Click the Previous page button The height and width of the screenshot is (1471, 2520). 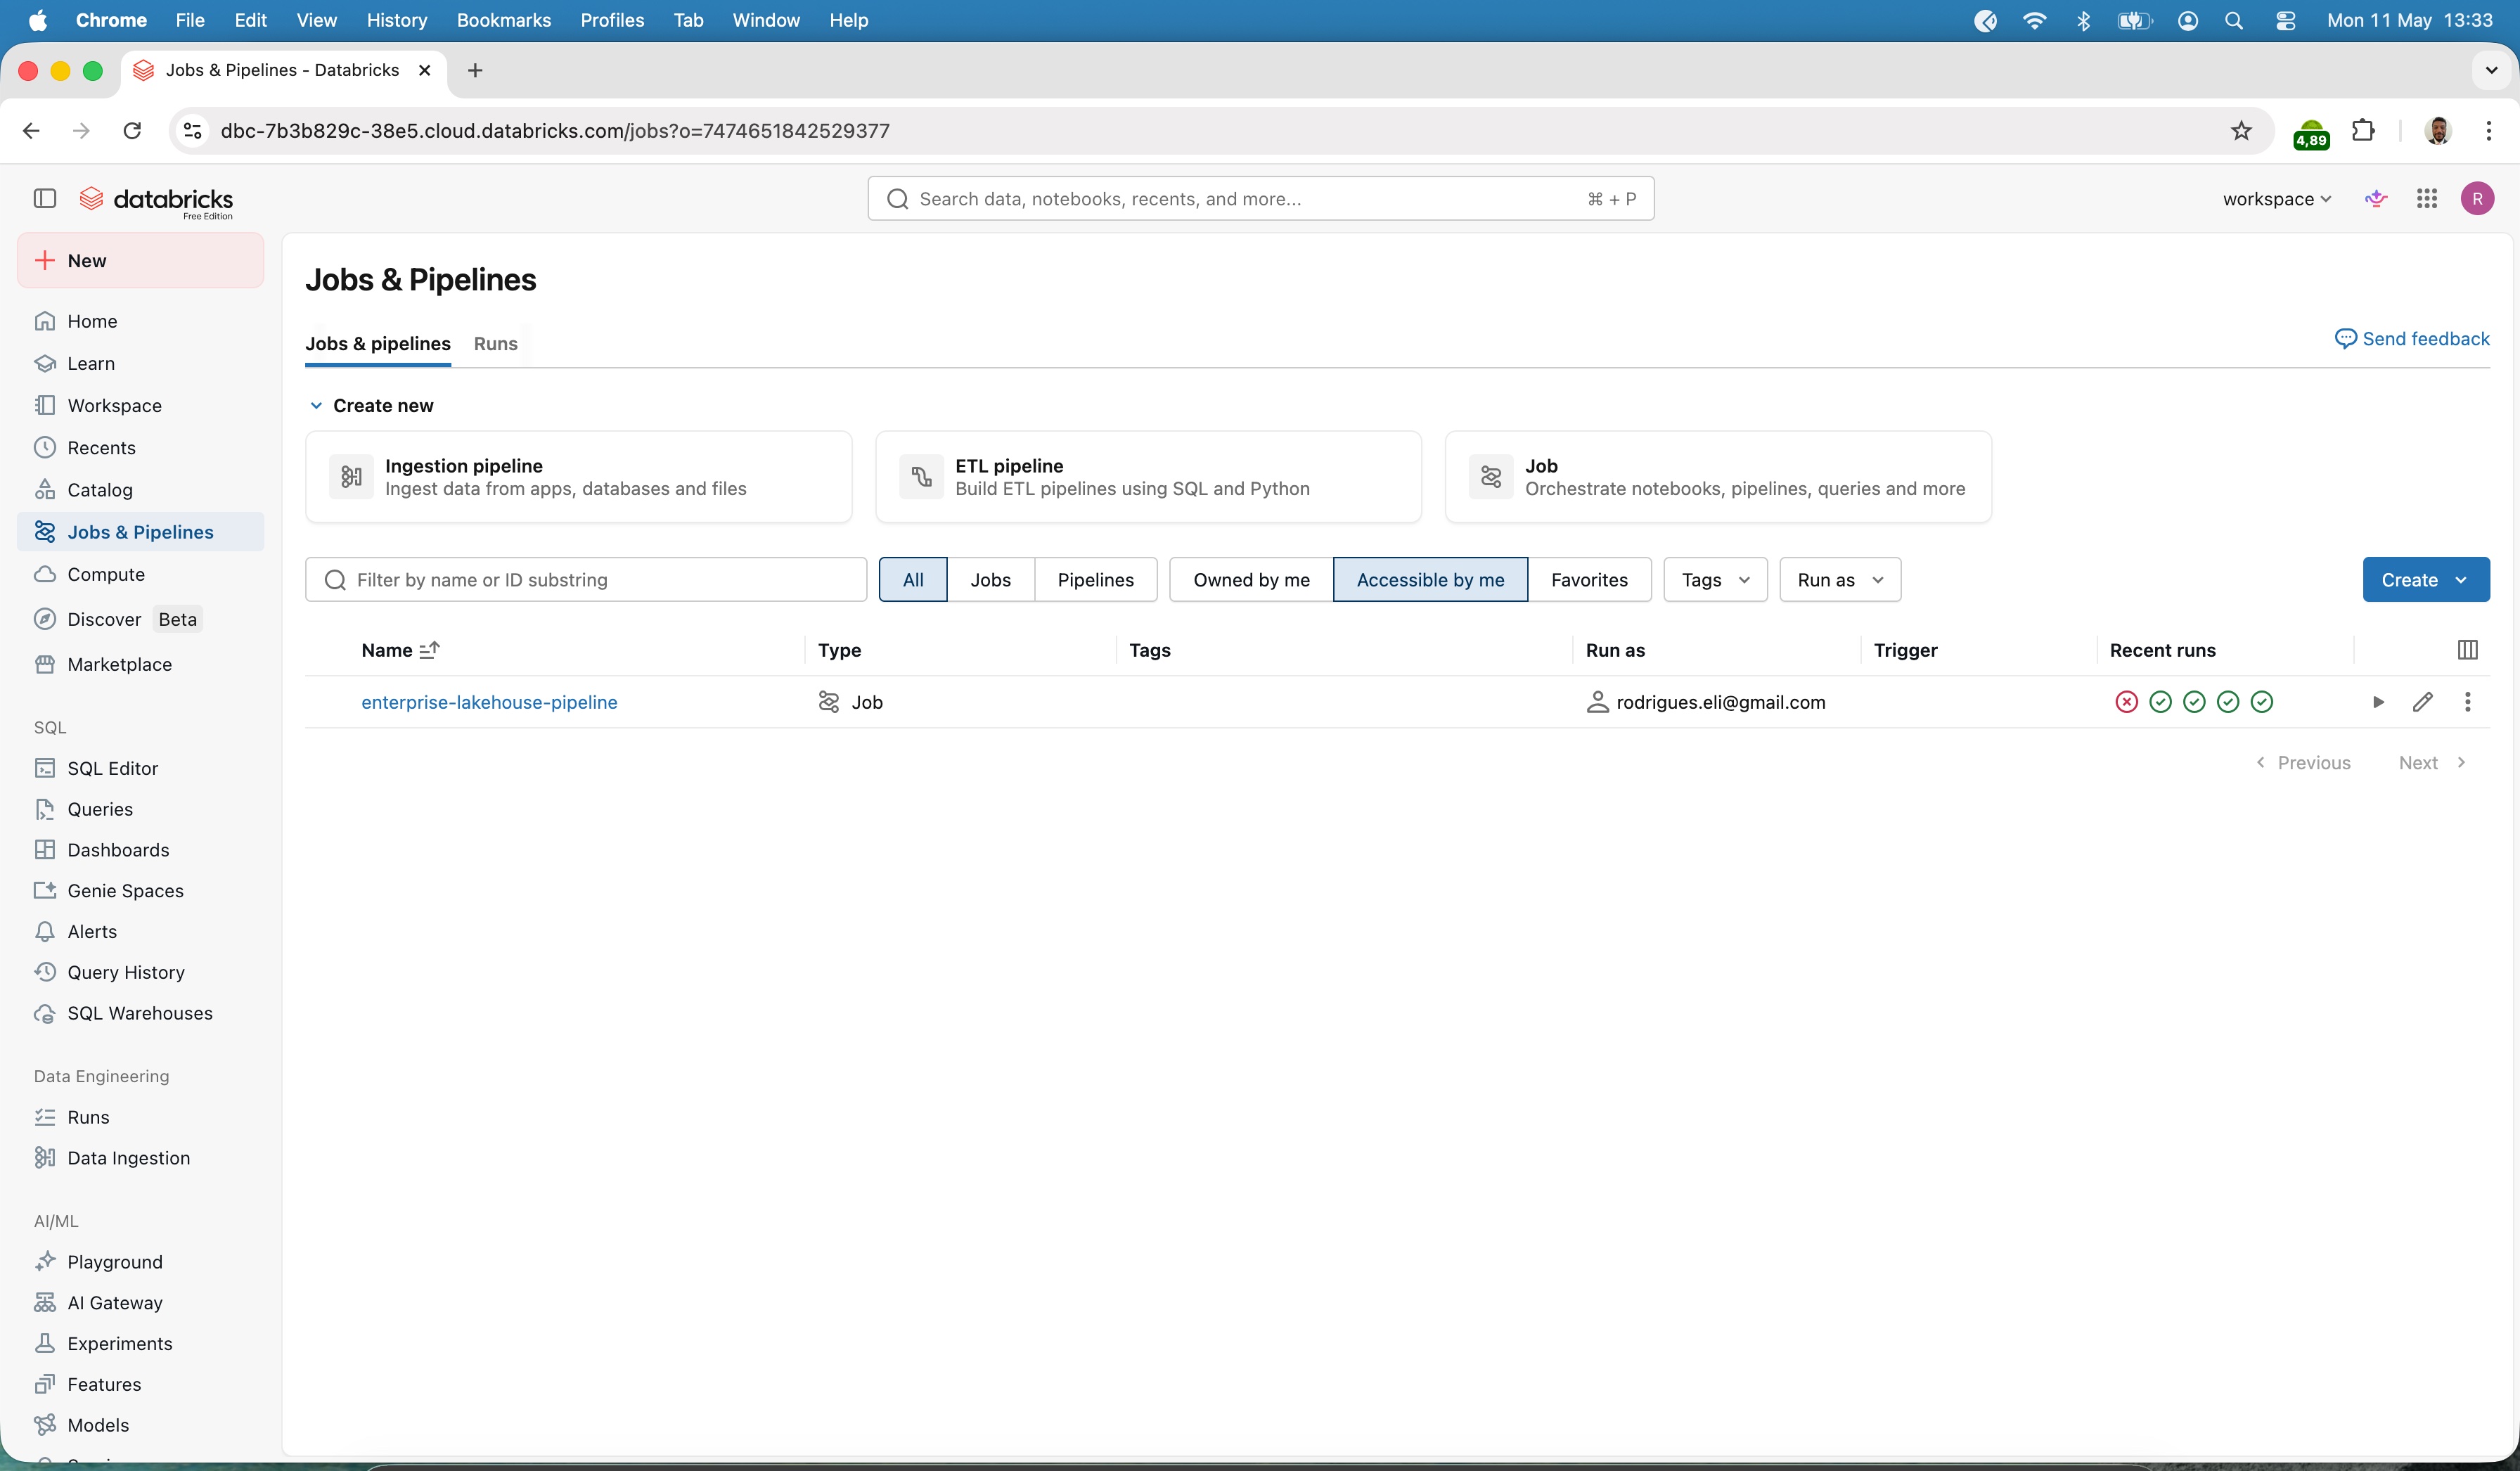2302,762
